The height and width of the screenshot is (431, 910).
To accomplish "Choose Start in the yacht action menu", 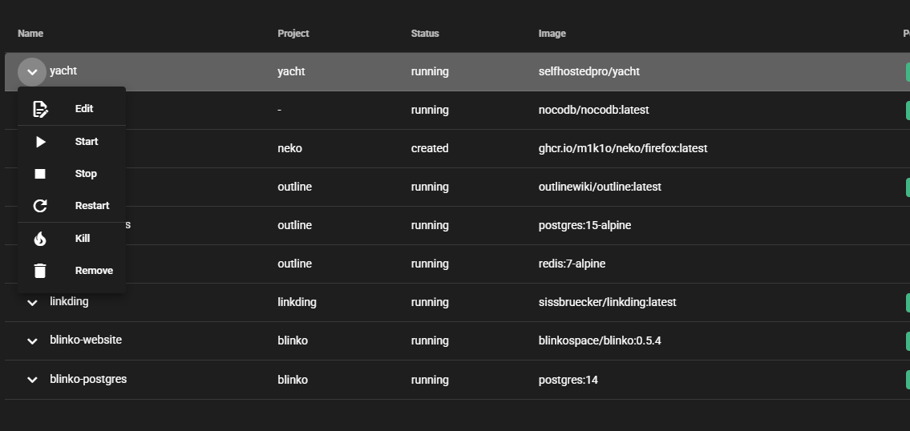I will pyautogui.click(x=72, y=142).
